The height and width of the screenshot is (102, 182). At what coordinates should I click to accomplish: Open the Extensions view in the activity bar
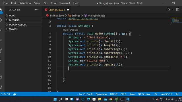[x=1, y=50]
